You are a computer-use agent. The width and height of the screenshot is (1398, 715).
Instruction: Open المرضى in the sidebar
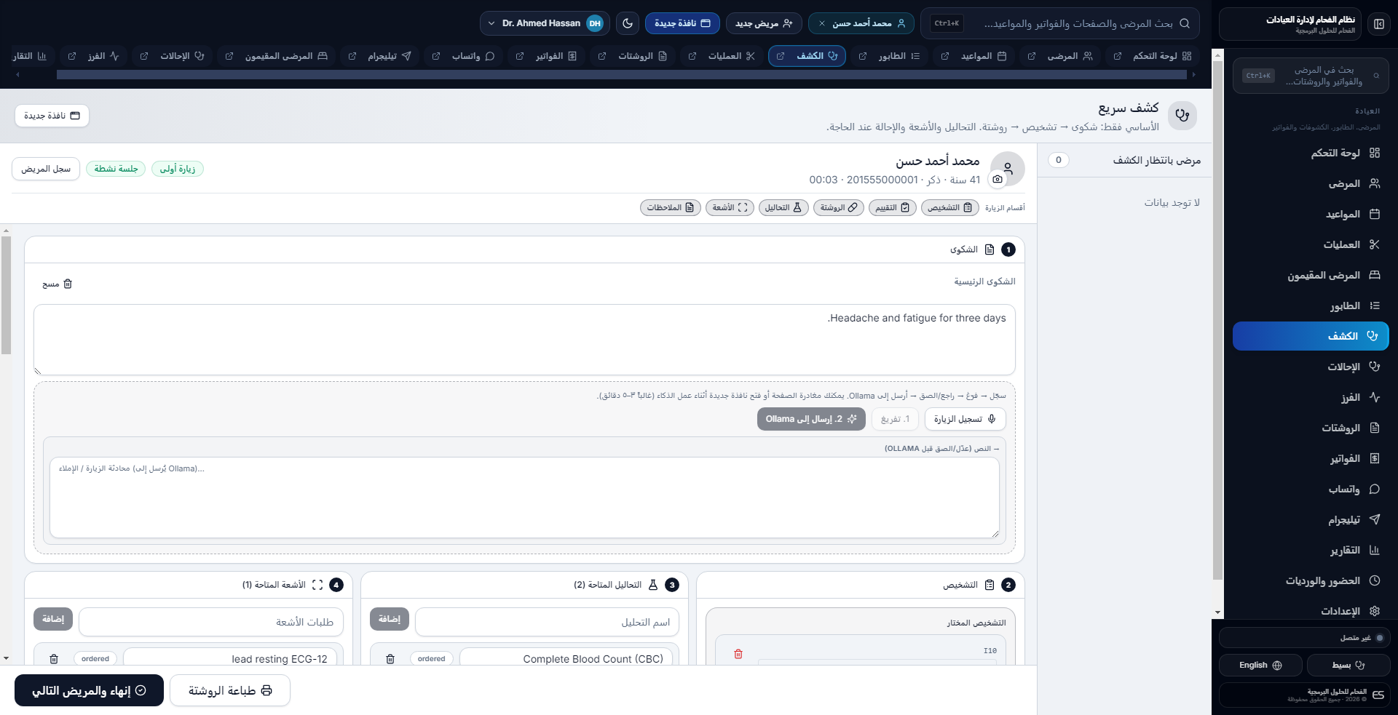click(1311, 183)
